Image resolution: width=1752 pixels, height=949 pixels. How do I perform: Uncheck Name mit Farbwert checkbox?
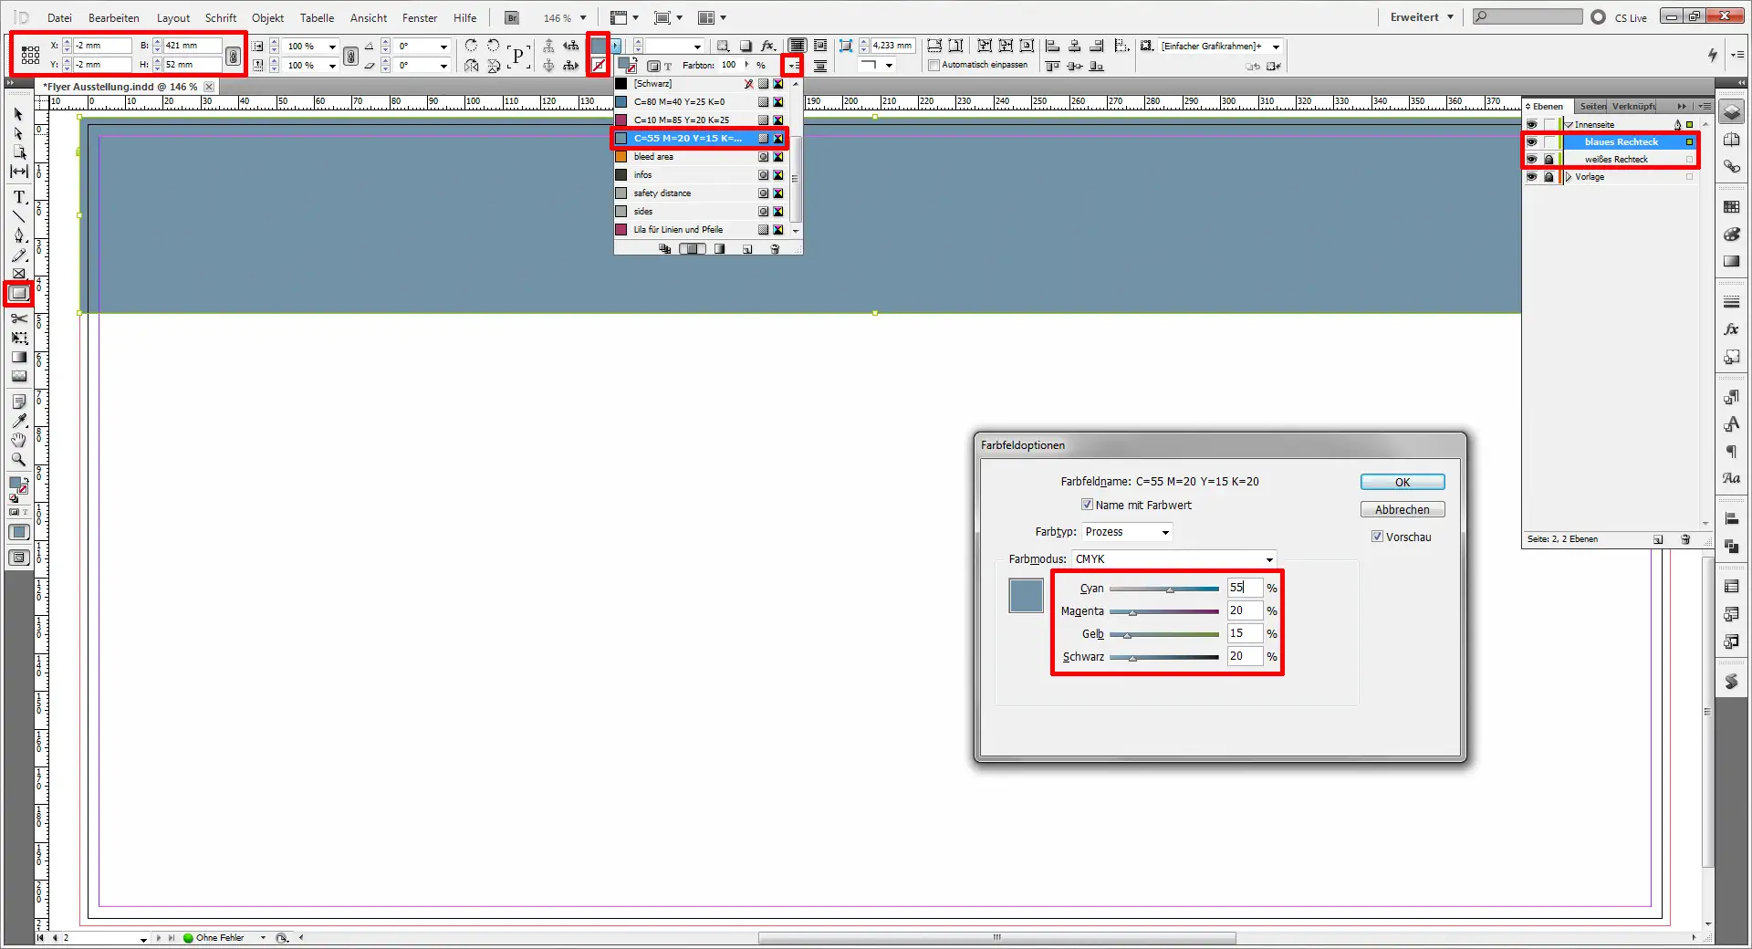point(1087,505)
